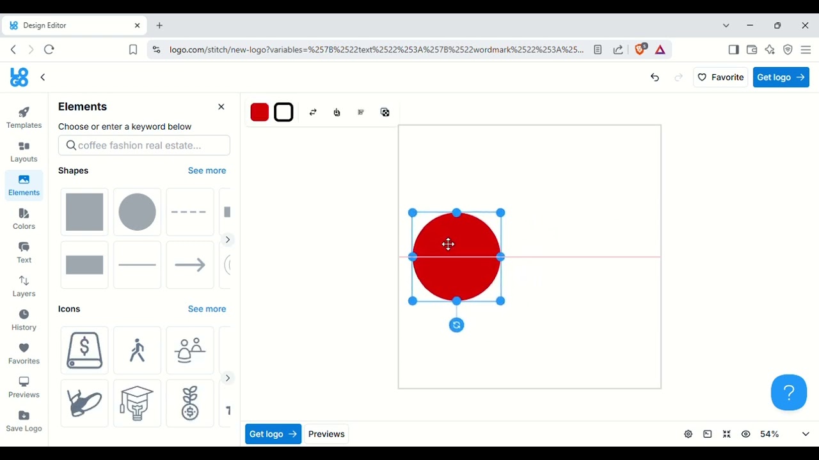The height and width of the screenshot is (460, 819).
Task: Insert the people at table icon
Action: (189, 350)
